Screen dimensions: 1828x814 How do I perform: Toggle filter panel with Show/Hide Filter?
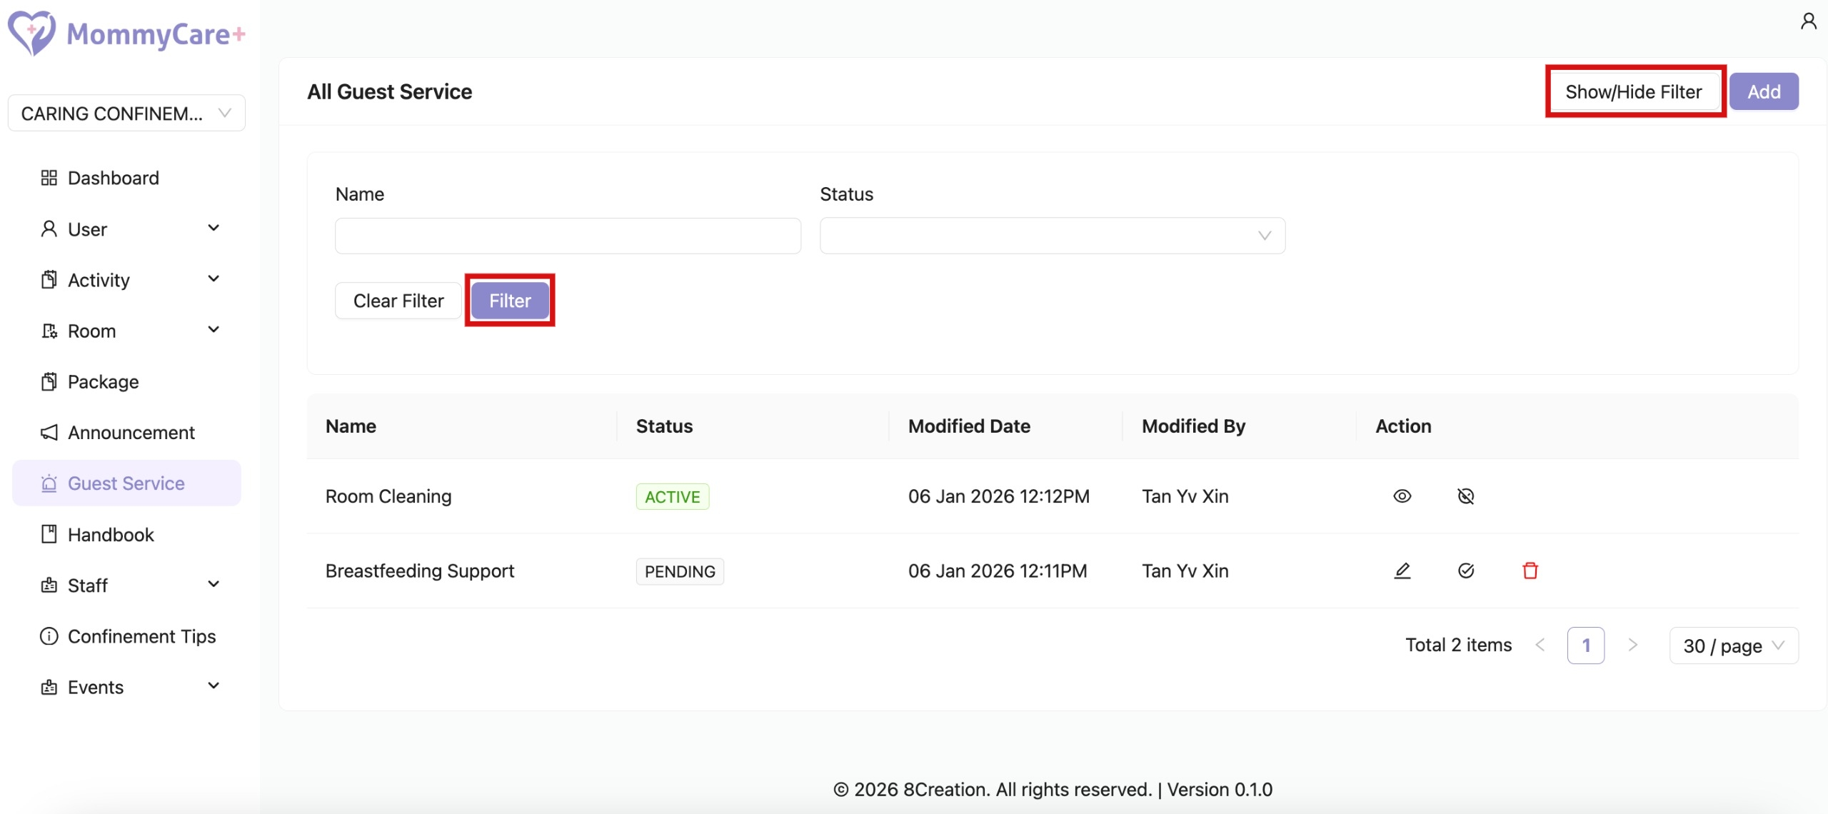point(1633,91)
